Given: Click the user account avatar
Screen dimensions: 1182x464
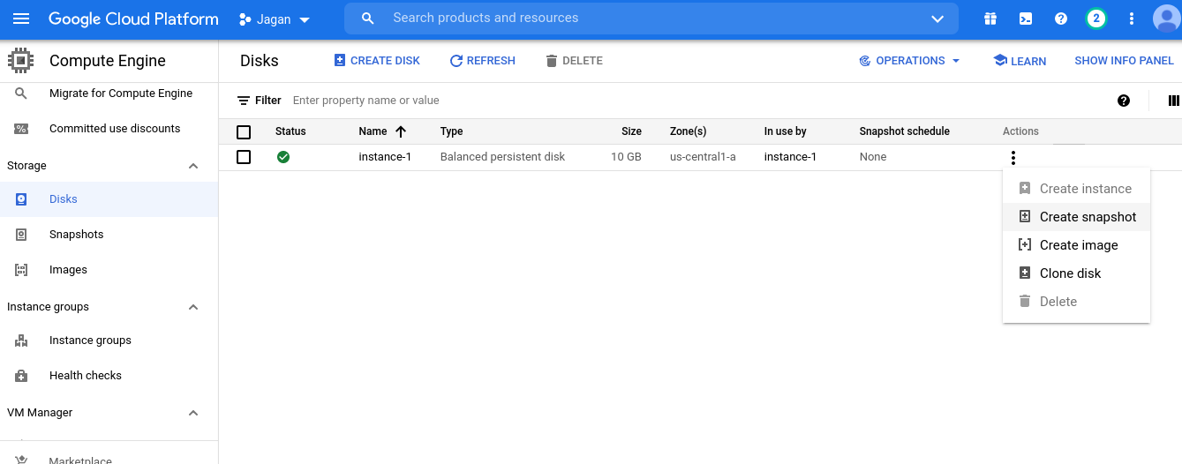Looking at the screenshot, I should 1167,19.
